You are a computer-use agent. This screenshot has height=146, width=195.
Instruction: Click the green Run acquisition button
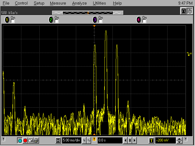pos(20,141)
